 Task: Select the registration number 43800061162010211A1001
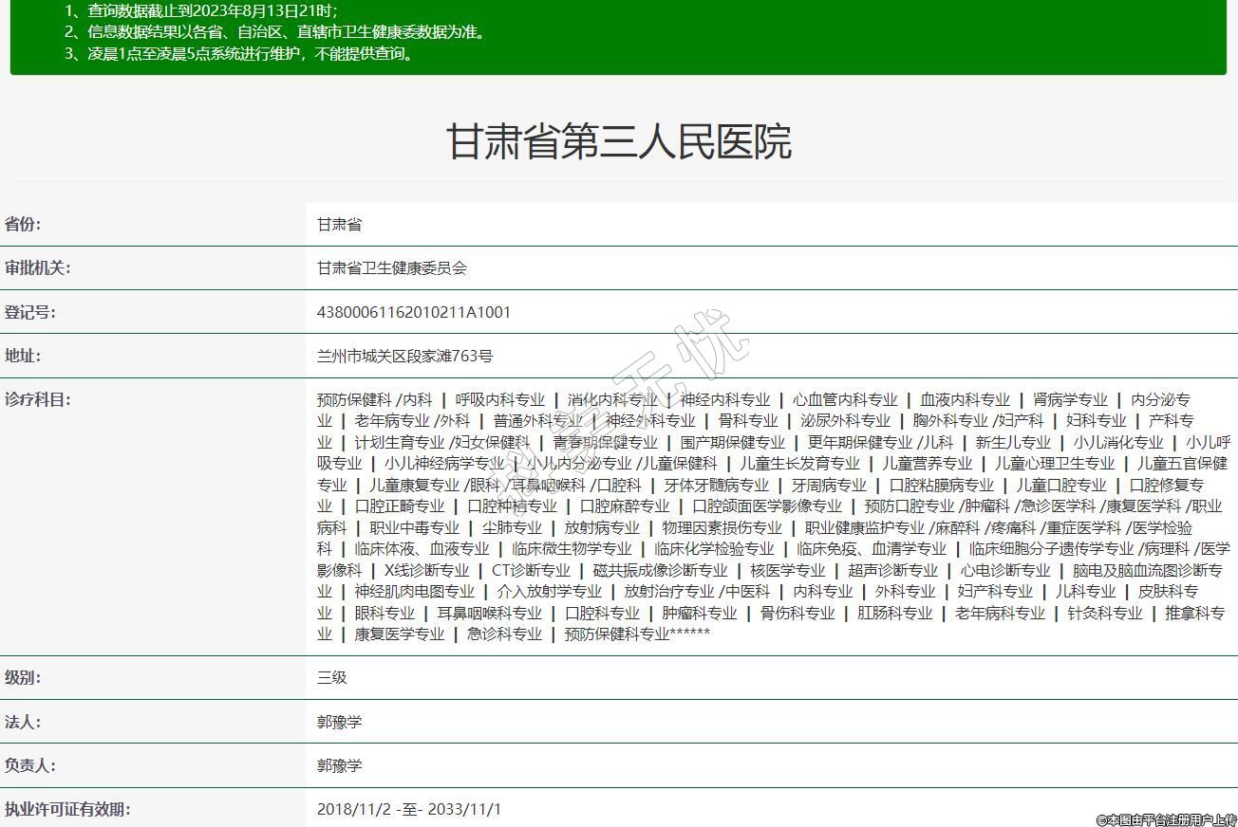click(413, 312)
